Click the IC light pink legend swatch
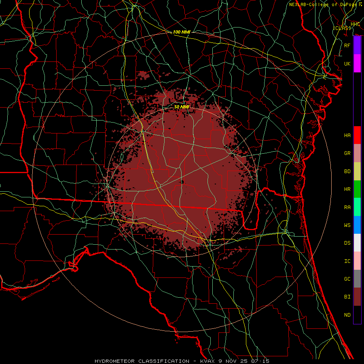Image resolution: width=364 pixels, height=364 pixels. click(357, 261)
